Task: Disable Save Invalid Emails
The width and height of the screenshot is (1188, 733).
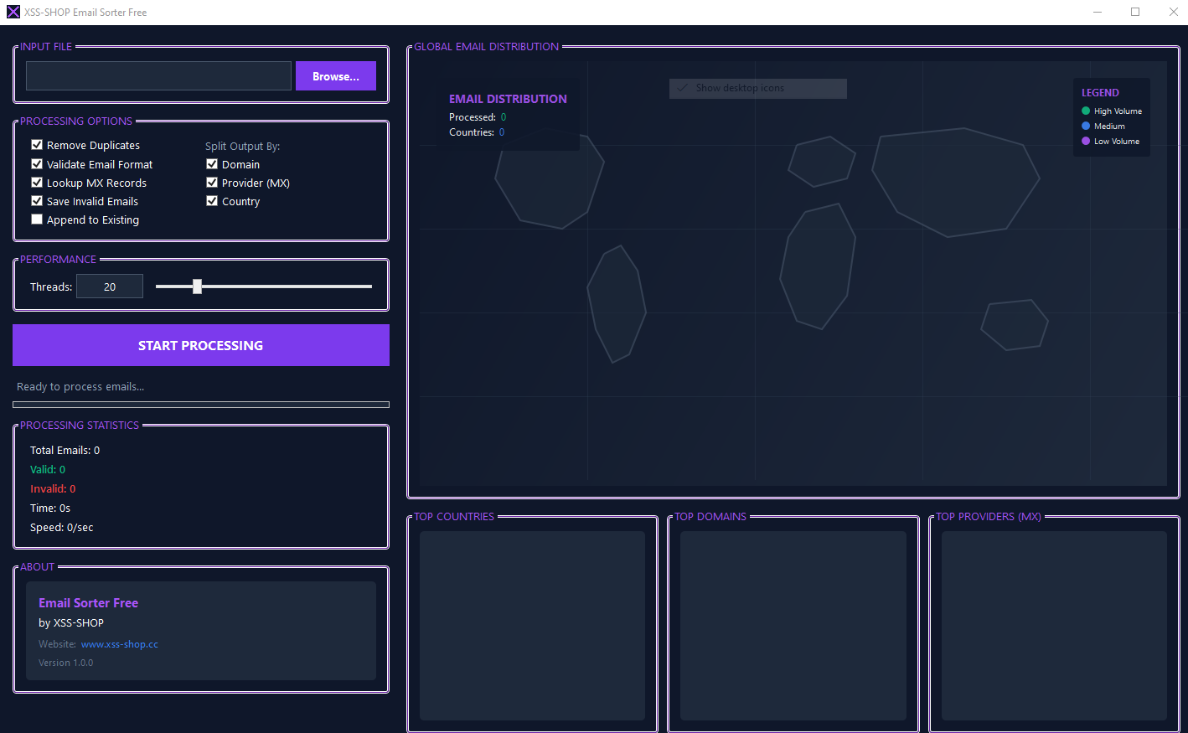Action: (x=37, y=200)
